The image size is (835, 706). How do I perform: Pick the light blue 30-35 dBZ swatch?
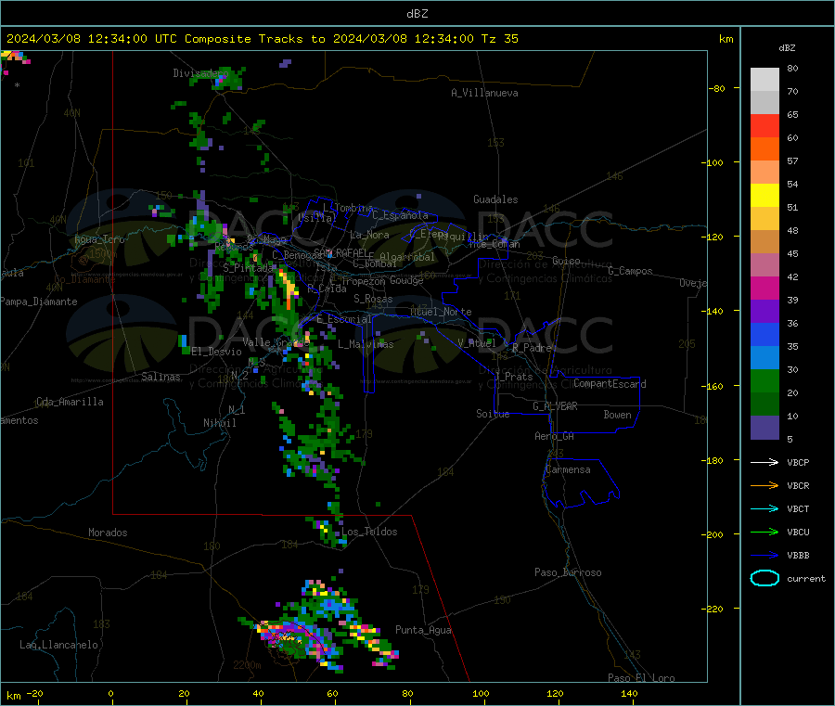click(x=764, y=358)
